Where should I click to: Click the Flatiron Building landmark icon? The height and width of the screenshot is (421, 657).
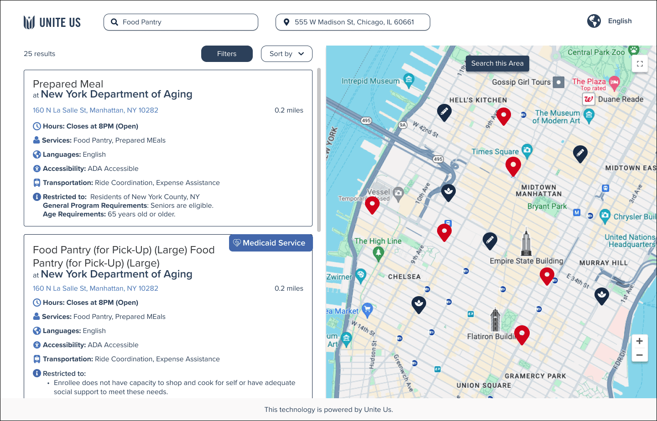495,320
